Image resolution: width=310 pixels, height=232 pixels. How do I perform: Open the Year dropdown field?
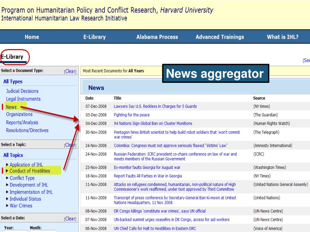15,231
